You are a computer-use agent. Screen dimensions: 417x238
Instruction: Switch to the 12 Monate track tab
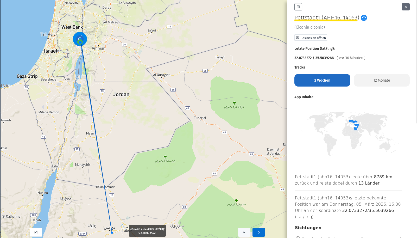tap(382, 80)
